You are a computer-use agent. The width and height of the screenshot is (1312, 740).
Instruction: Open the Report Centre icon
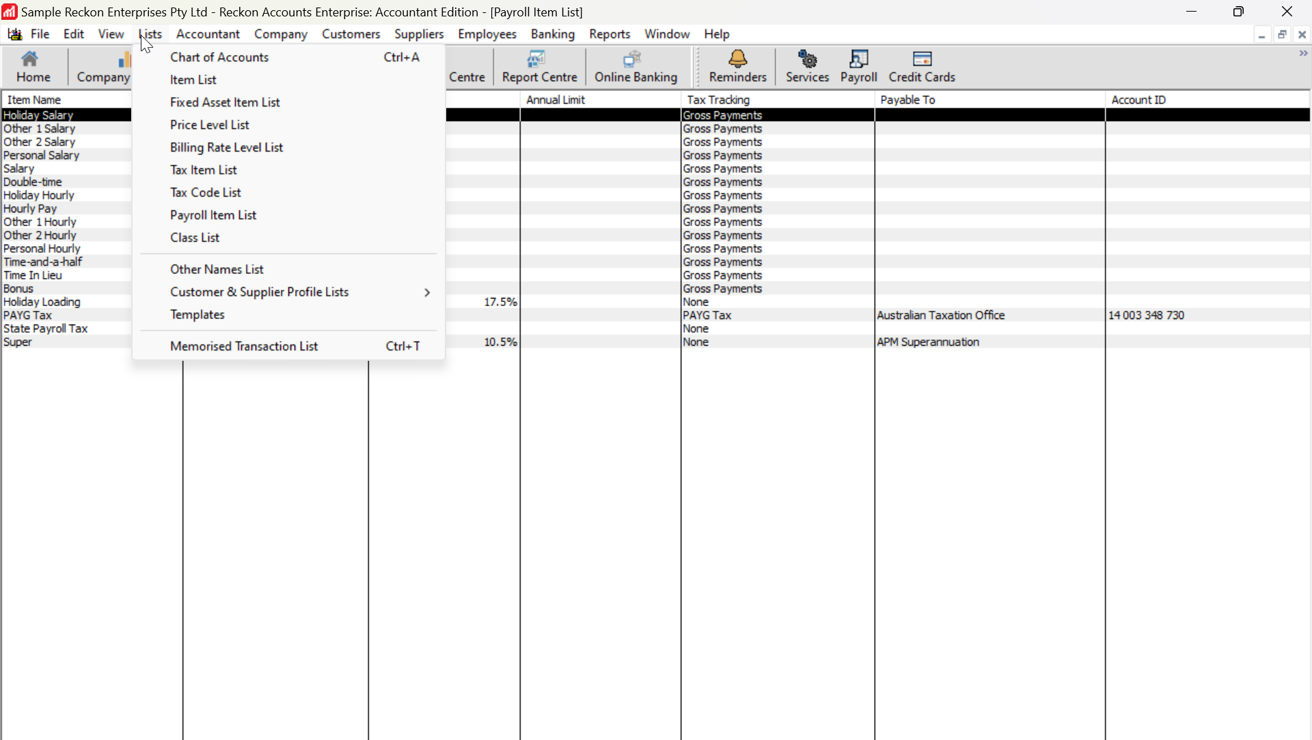point(539,67)
